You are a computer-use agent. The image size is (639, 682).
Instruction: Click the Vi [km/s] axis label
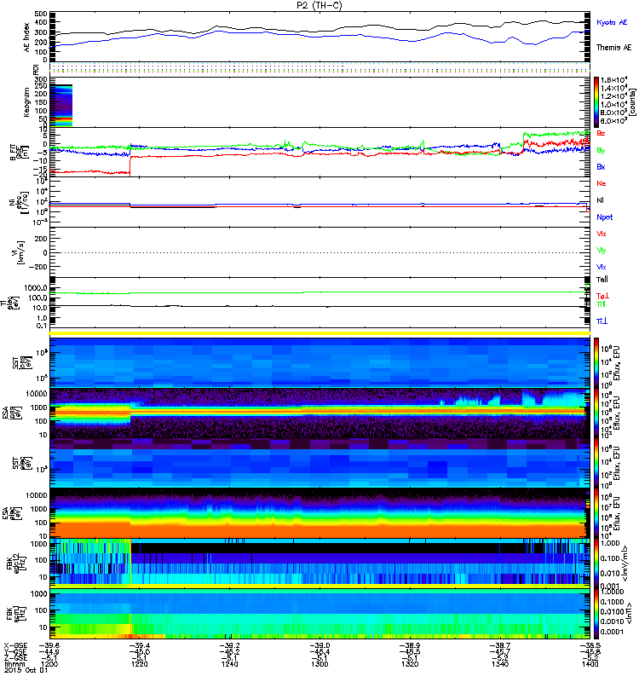20,252
